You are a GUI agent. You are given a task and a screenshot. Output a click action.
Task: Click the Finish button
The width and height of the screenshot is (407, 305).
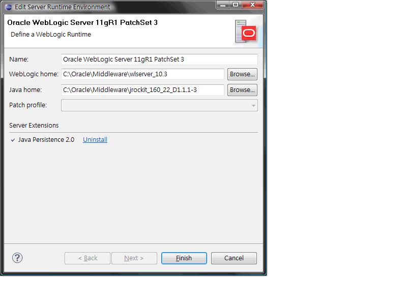coord(184,258)
